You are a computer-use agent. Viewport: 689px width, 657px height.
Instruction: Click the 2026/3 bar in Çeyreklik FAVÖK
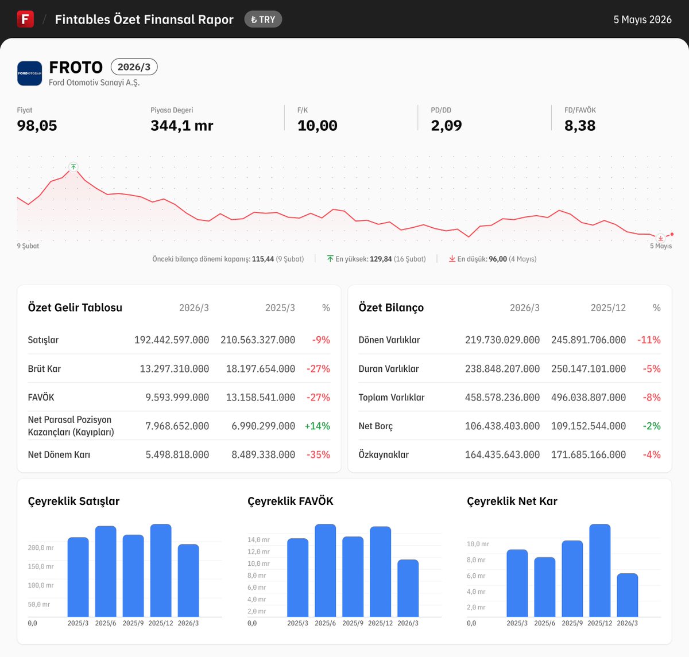408,588
